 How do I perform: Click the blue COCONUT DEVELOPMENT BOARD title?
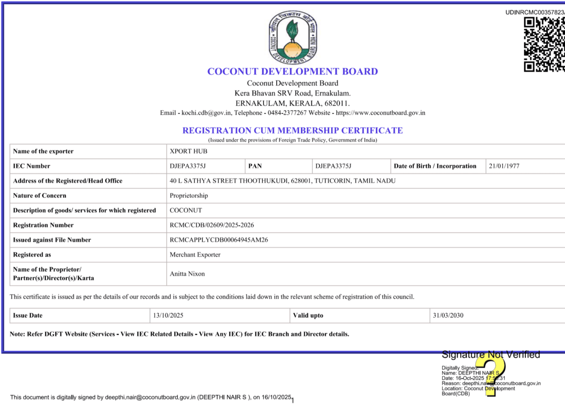tap(292, 72)
